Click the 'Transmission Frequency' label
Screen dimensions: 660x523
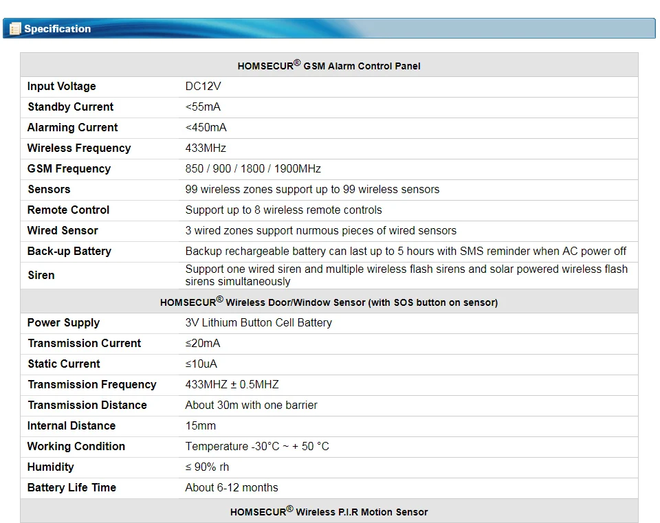(92, 385)
